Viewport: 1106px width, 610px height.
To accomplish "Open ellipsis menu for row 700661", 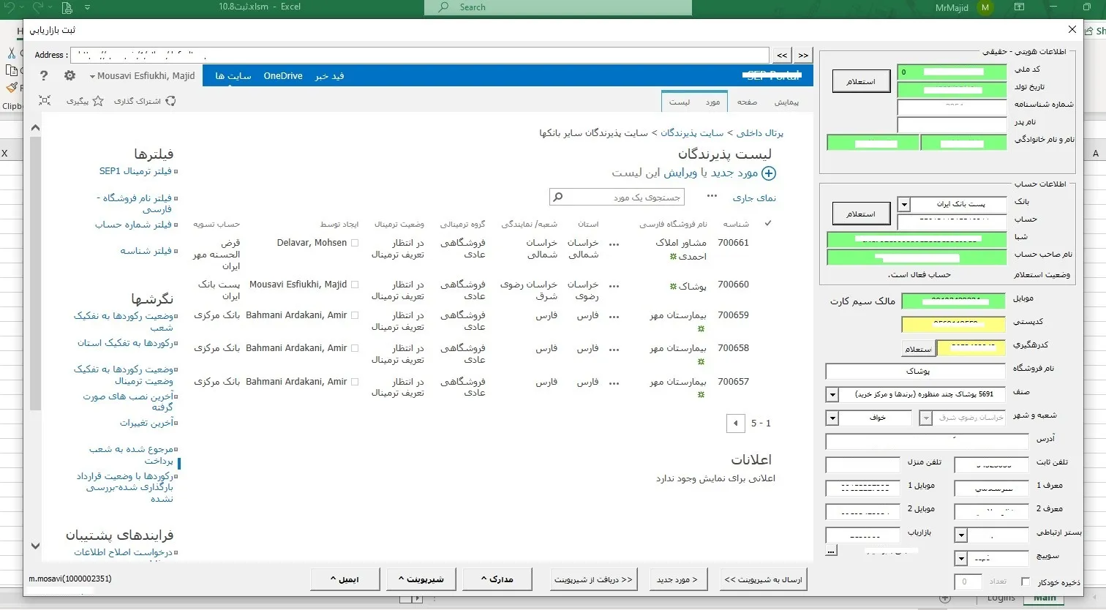I will click(x=614, y=244).
